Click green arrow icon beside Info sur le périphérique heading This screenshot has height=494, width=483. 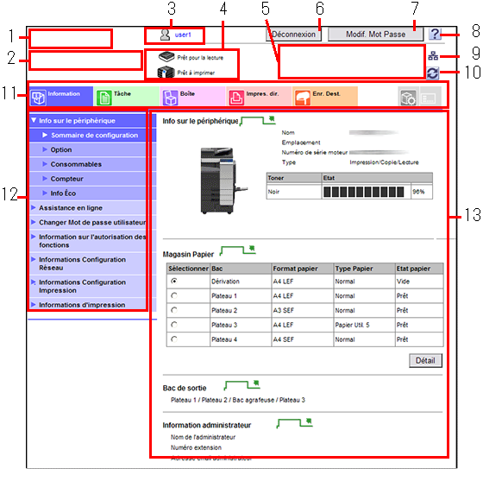pos(257,121)
